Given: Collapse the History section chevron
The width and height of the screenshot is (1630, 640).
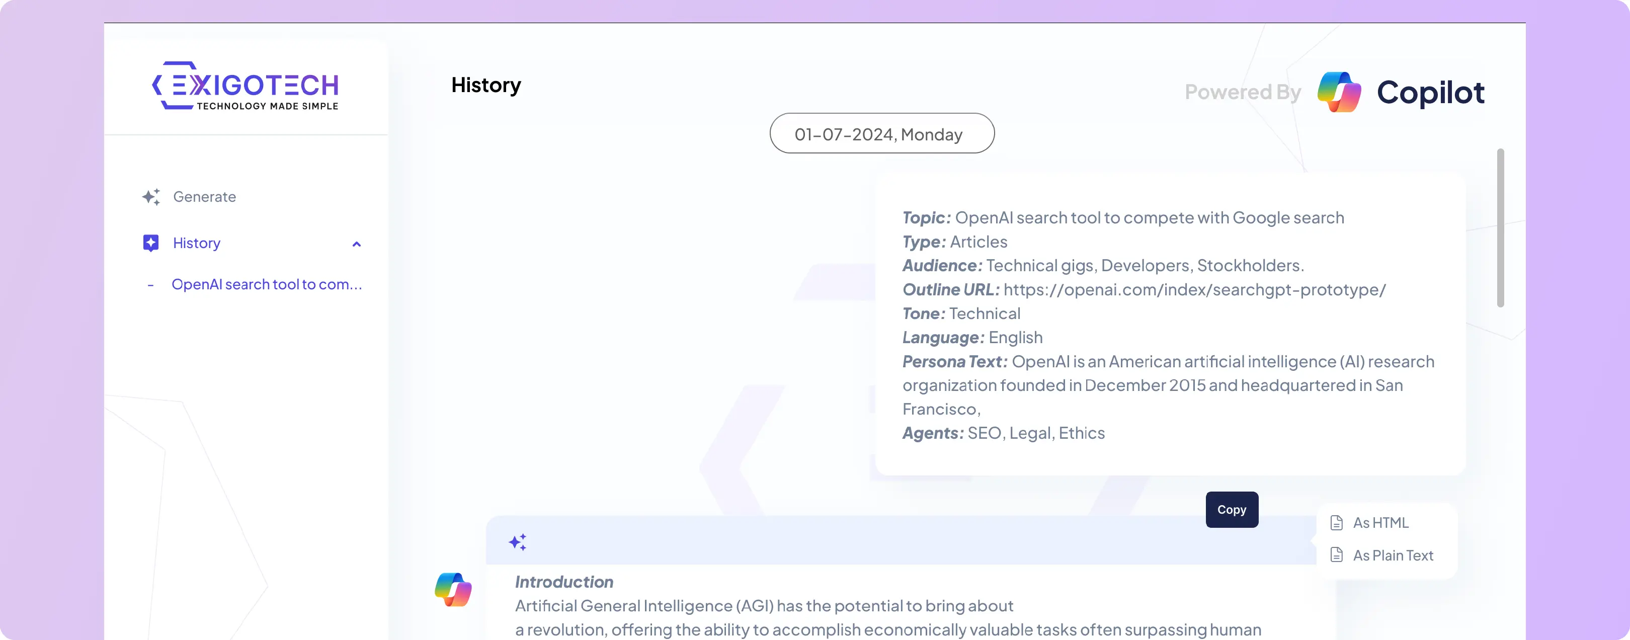Looking at the screenshot, I should pyautogui.click(x=357, y=245).
